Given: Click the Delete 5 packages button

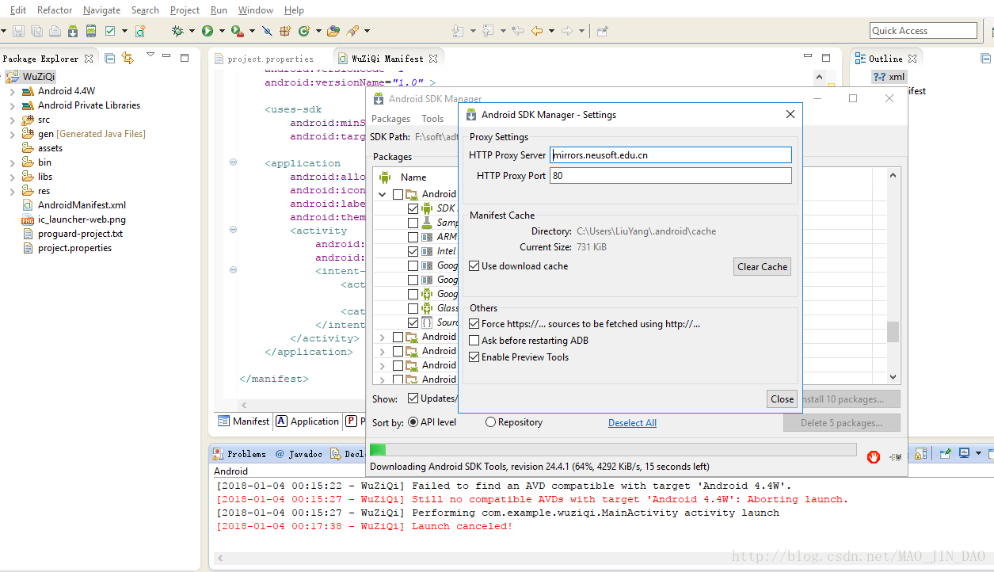Looking at the screenshot, I should pyautogui.click(x=841, y=423).
